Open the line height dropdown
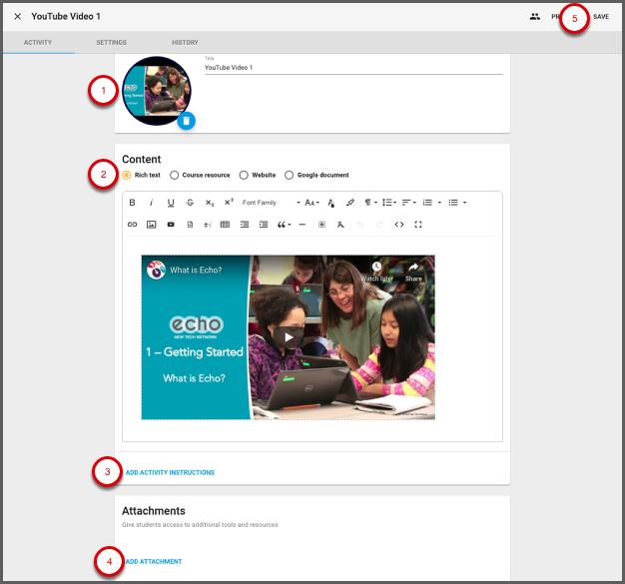Viewport: 625px width, 584px height. pos(388,203)
